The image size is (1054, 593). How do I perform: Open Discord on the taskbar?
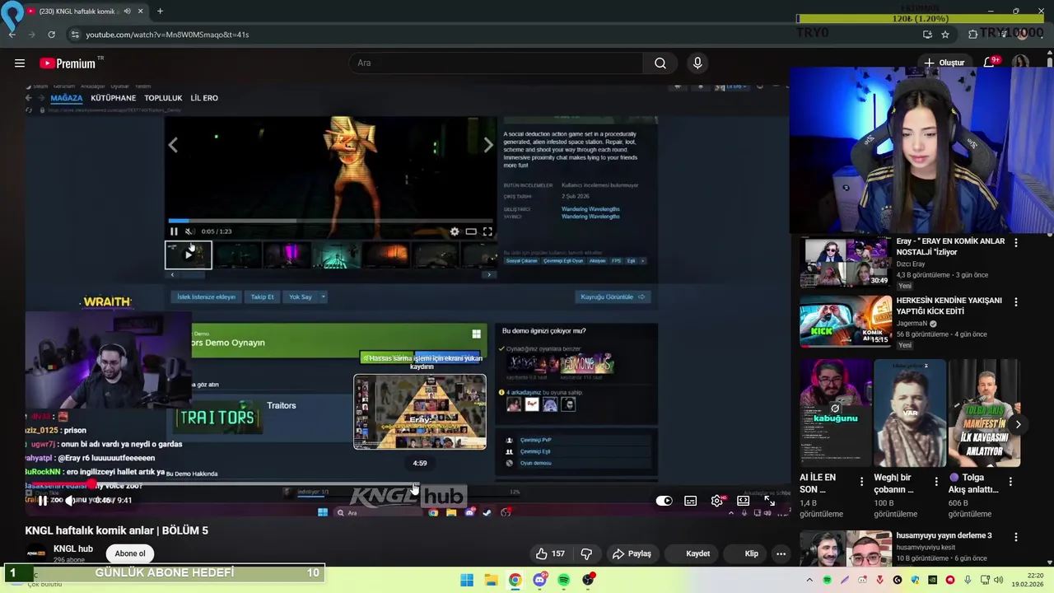point(539,581)
